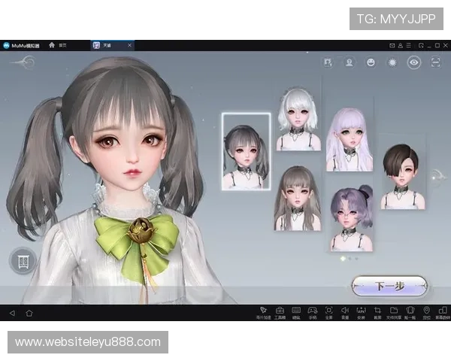Open the hamburger menu in title bar
This screenshot has width=451, height=361.
pos(408,45)
